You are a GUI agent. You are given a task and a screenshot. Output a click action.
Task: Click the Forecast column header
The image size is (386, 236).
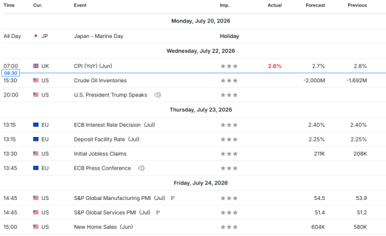[x=315, y=5]
